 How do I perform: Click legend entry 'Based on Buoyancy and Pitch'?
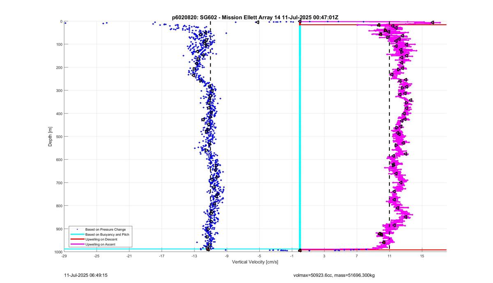(x=107, y=234)
